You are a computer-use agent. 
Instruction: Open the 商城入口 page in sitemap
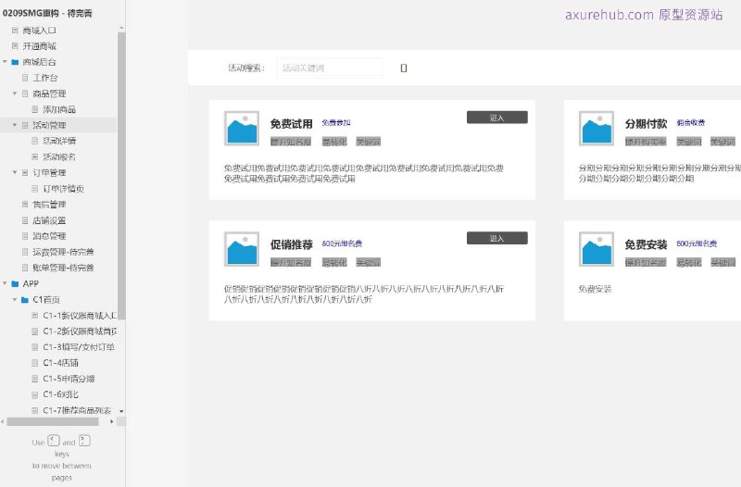[39, 31]
